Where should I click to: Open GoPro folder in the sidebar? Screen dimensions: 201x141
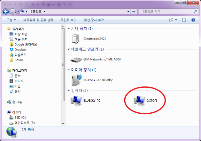point(19,60)
